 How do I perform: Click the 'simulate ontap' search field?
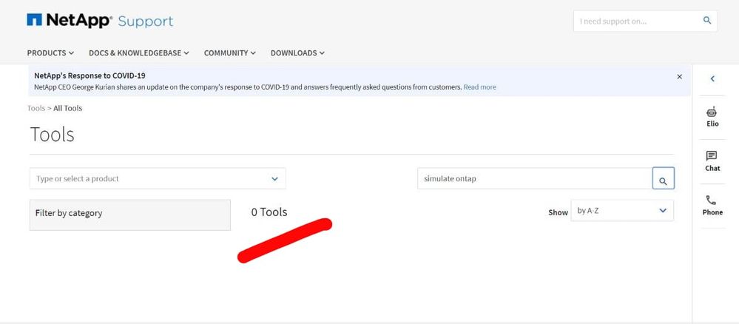click(x=535, y=178)
